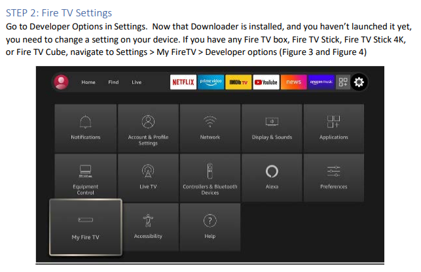Open the Network settings tile

click(x=210, y=128)
